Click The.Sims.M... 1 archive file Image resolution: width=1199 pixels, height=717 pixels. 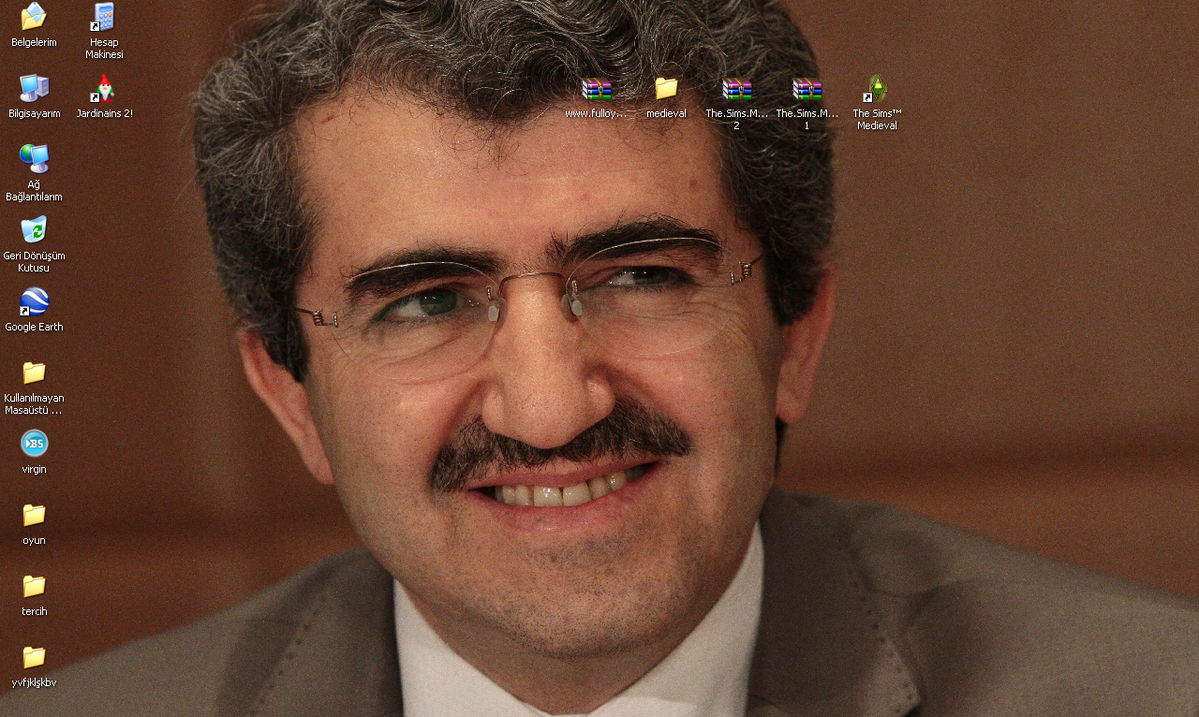coord(807,89)
